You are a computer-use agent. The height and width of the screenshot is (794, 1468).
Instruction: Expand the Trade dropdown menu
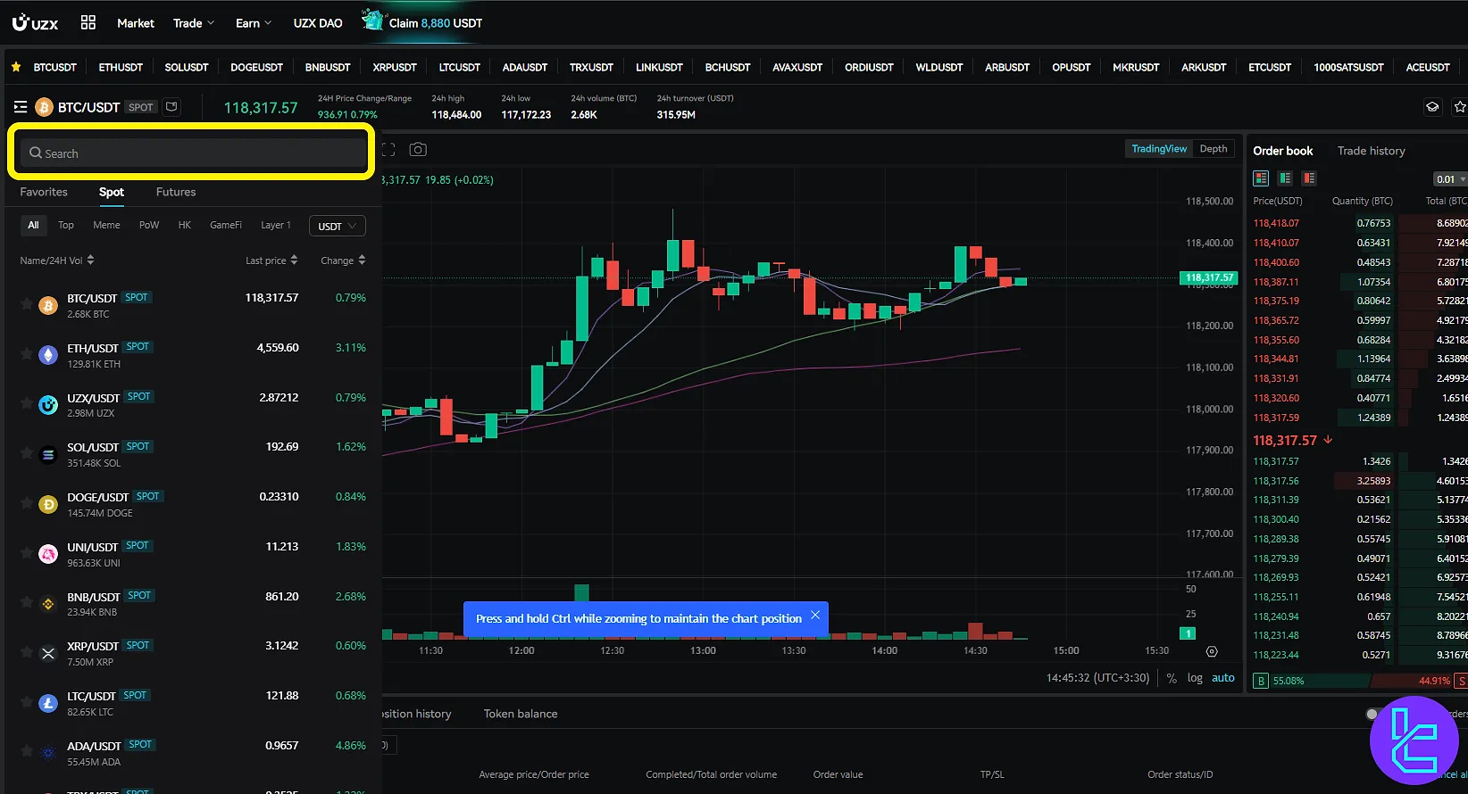[194, 23]
